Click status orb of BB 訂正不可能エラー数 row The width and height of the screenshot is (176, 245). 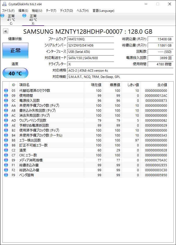6,145
